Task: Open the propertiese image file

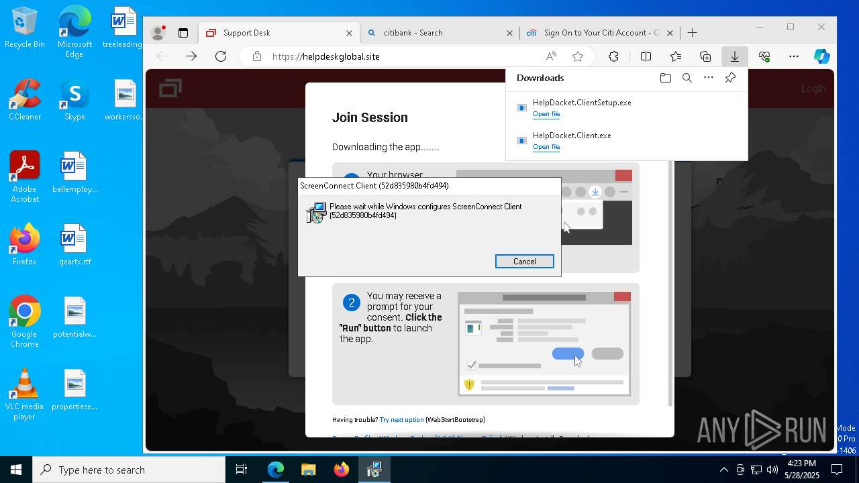Action: click(x=74, y=390)
